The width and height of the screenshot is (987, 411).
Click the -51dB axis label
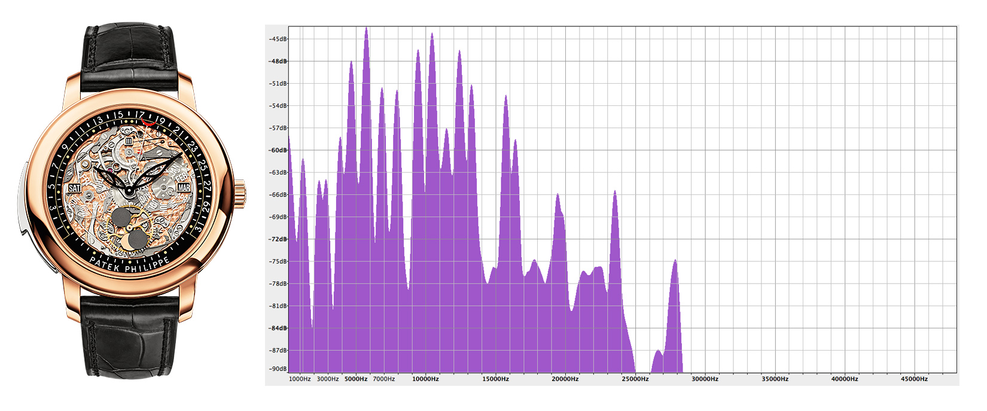click(x=278, y=84)
